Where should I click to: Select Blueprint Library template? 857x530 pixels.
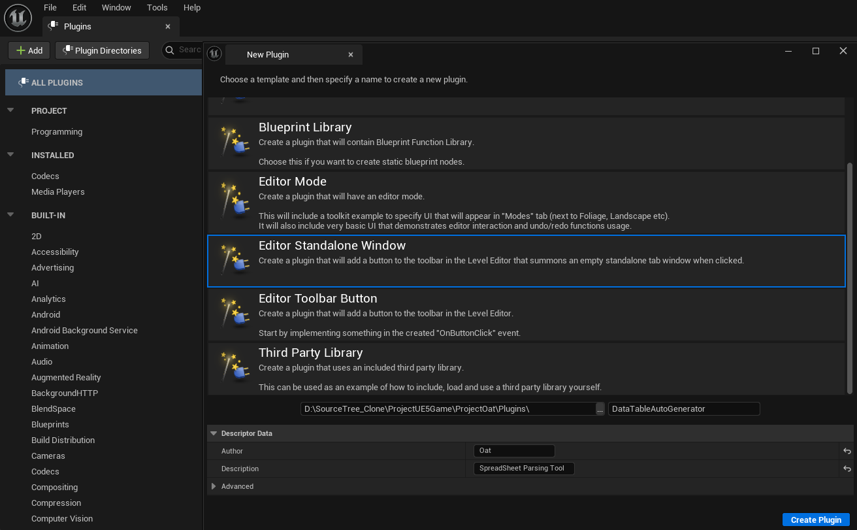(x=526, y=143)
